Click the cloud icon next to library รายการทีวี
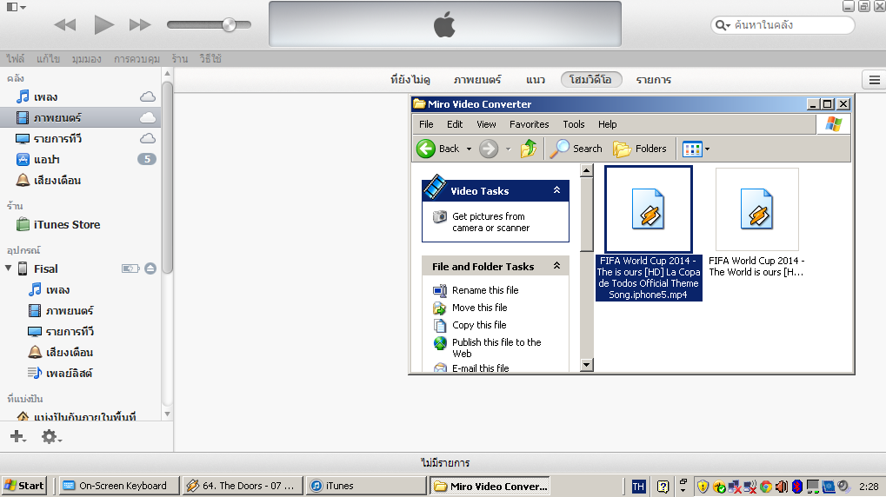 pyautogui.click(x=148, y=138)
